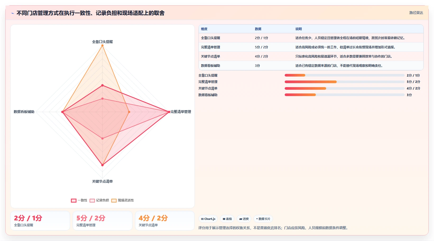Click the 数据看板辅助 radar axis label
This screenshot has width=434, height=241.
24,112
